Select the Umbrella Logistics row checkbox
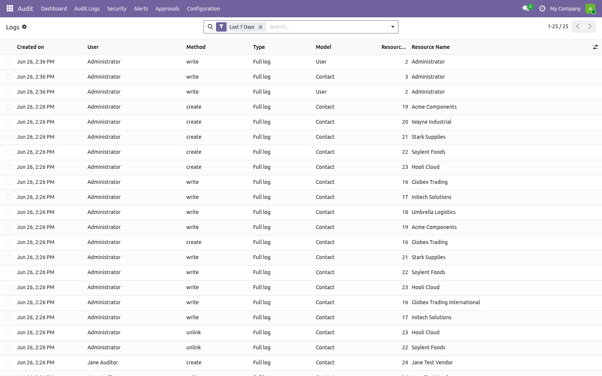 tap(9, 212)
